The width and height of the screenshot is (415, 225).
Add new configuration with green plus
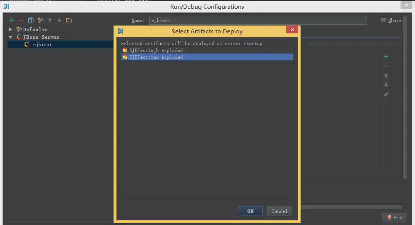point(12,20)
